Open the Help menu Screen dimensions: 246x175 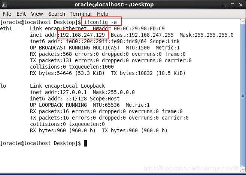pos(103,14)
